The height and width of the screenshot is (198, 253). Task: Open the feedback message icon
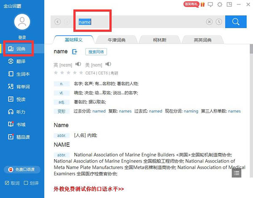pos(210,5)
